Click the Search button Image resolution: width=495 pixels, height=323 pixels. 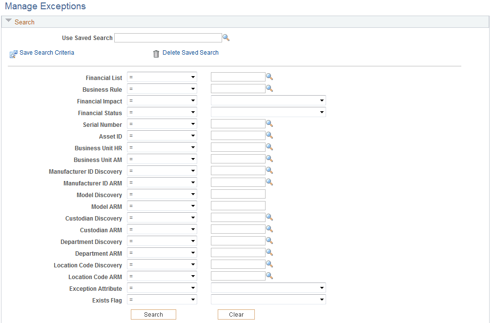[153, 314]
